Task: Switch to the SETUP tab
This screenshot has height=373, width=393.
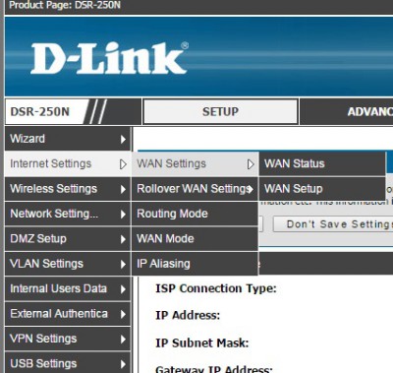Action: tap(220, 112)
